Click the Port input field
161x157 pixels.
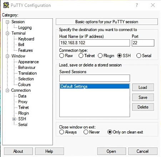[x=143, y=43]
